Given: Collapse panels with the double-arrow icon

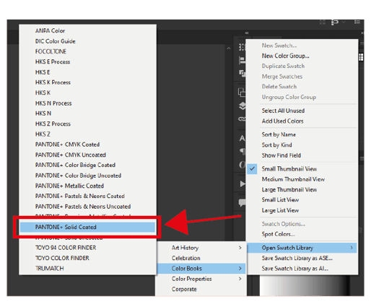Looking at the screenshot, I should (247, 33).
